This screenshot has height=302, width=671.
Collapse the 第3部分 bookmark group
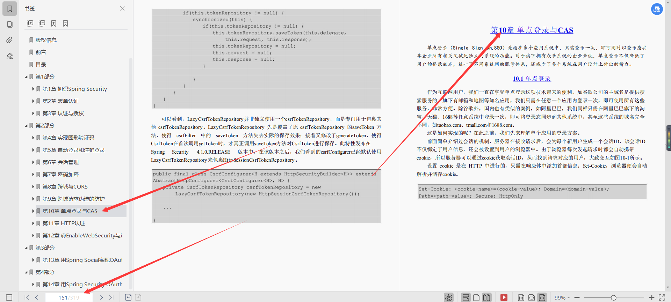[x=26, y=248]
